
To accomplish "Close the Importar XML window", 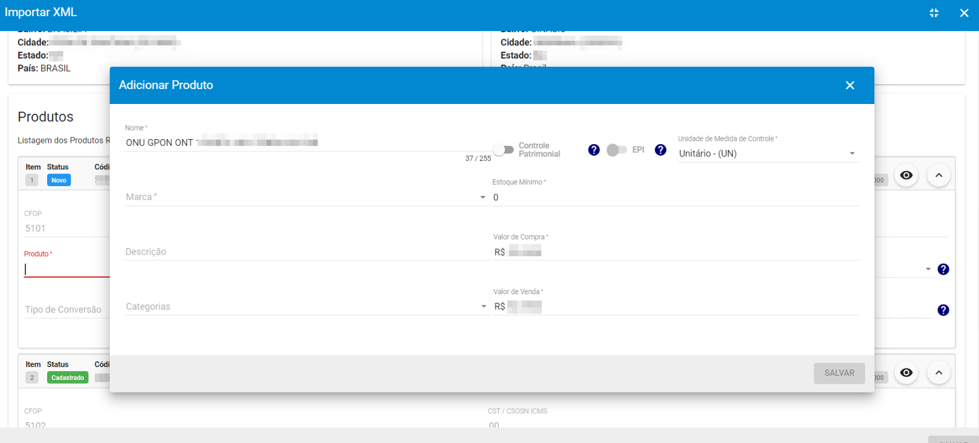I will (964, 13).
